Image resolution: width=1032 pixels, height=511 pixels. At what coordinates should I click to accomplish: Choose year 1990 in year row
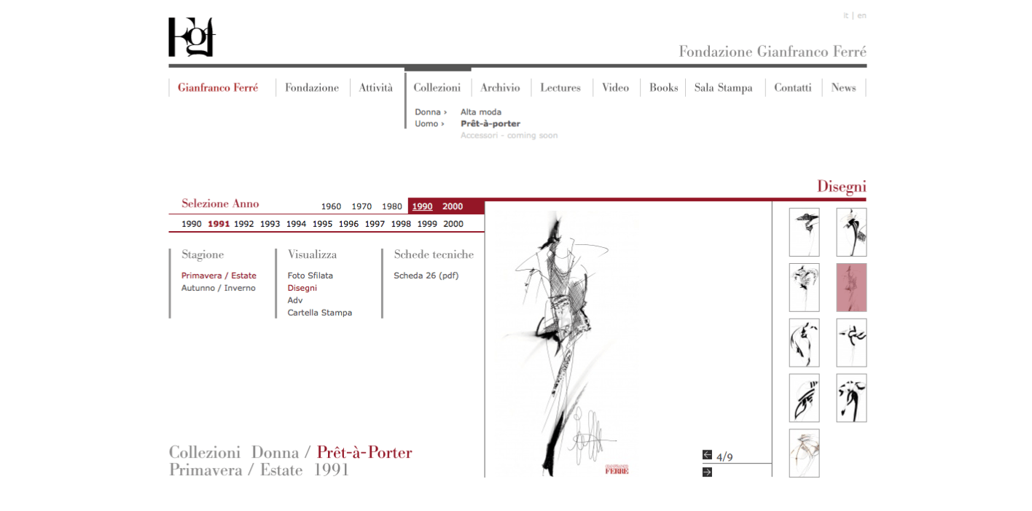click(192, 225)
